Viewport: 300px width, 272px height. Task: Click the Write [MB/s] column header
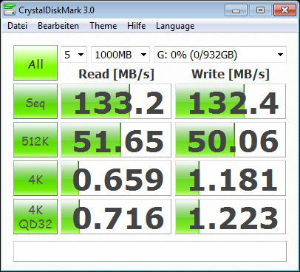231,74
